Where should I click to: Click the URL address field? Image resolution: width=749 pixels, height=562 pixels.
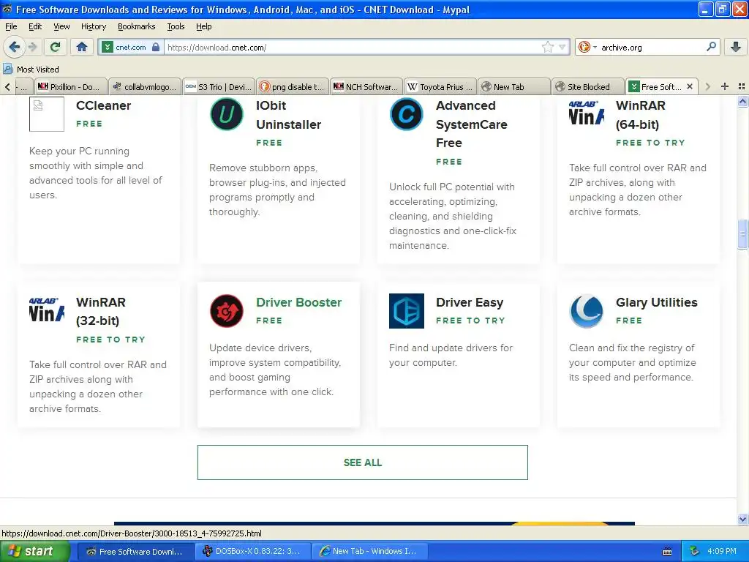[353, 47]
